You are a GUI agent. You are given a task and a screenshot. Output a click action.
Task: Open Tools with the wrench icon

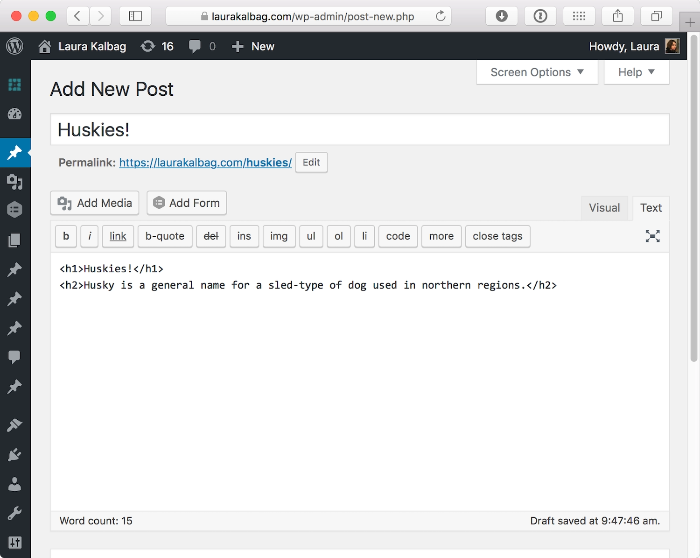click(x=15, y=512)
